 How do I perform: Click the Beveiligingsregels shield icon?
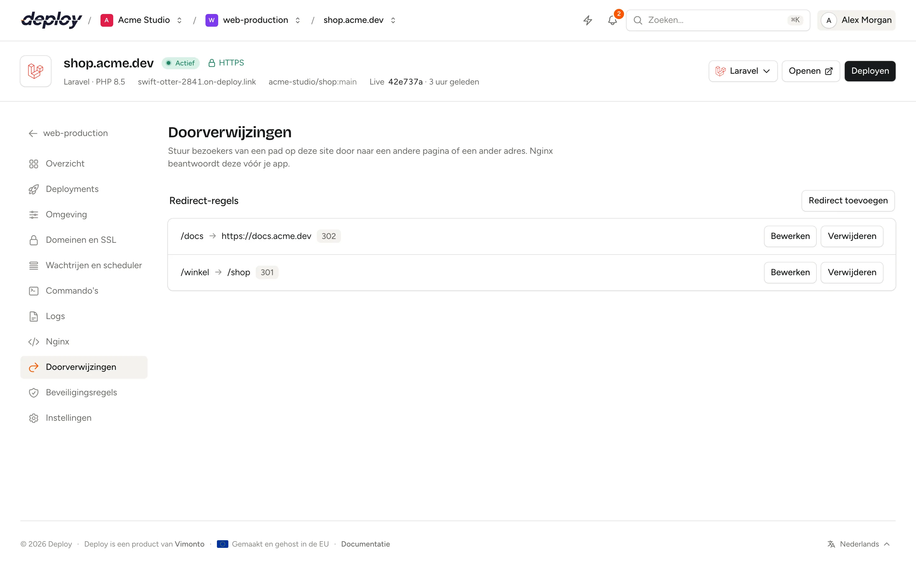[x=34, y=393]
